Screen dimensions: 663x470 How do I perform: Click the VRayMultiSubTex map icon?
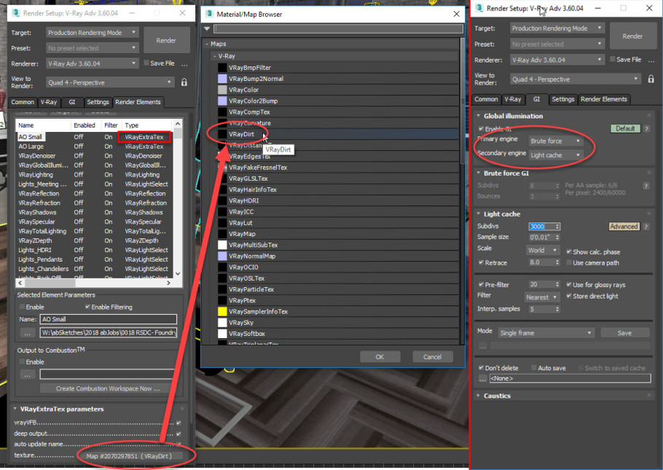click(x=222, y=245)
